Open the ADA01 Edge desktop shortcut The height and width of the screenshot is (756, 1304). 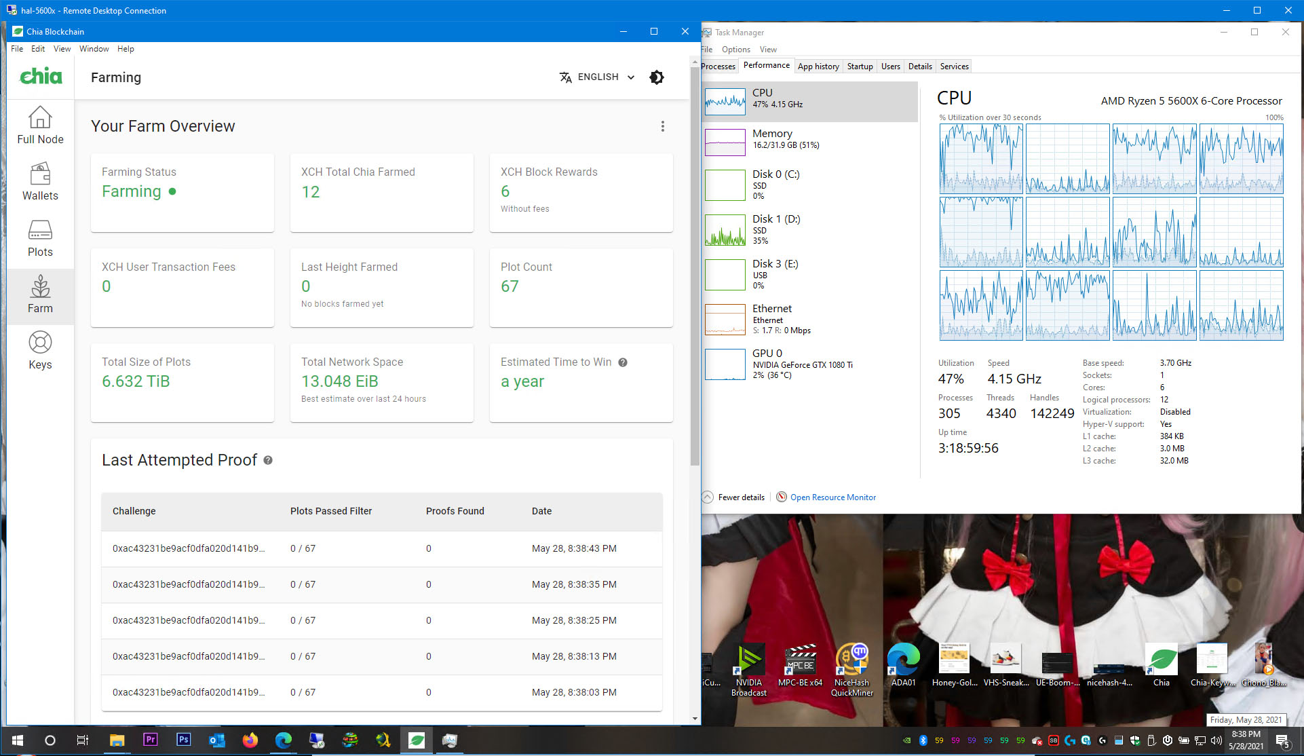click(x=903, y=666)
